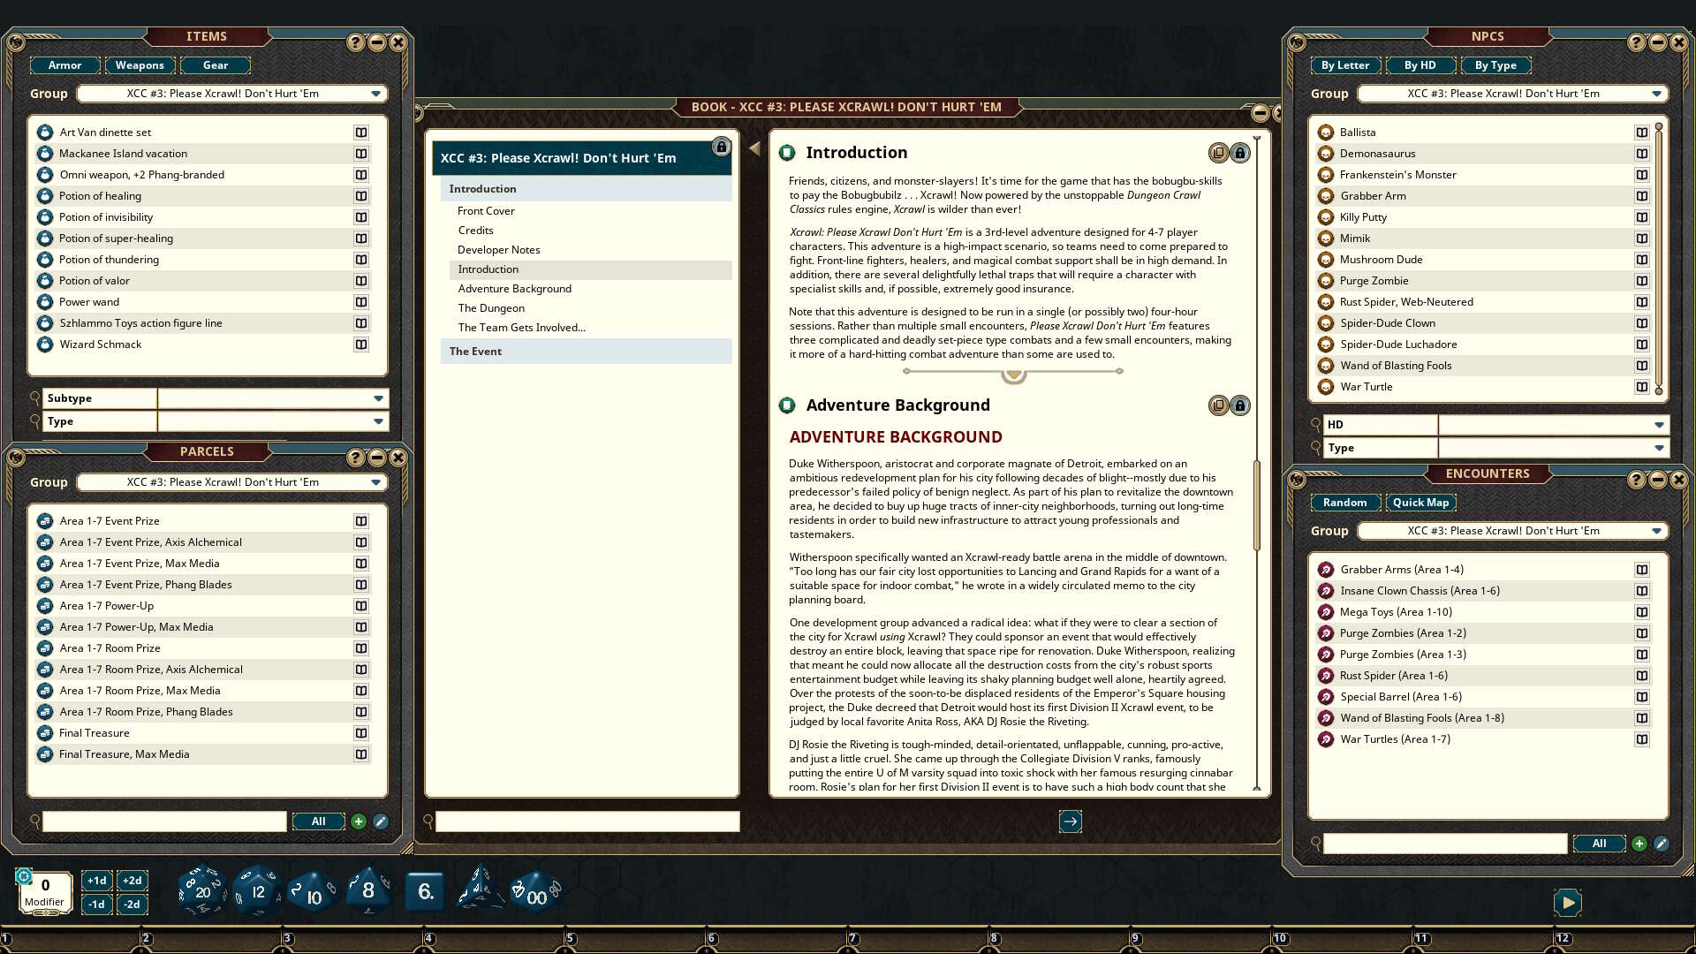
Task: Expand Items Group dropdown
Action: (375, 94)
